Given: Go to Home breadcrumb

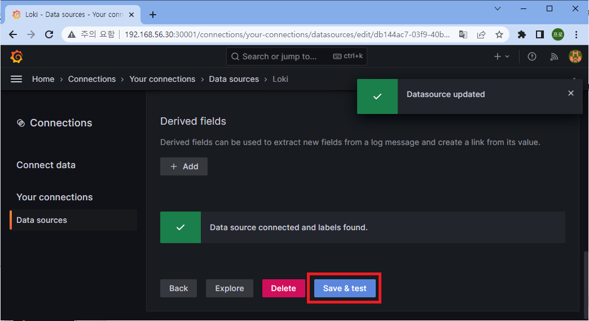Looking at the screenshot, I should [43, 79].
